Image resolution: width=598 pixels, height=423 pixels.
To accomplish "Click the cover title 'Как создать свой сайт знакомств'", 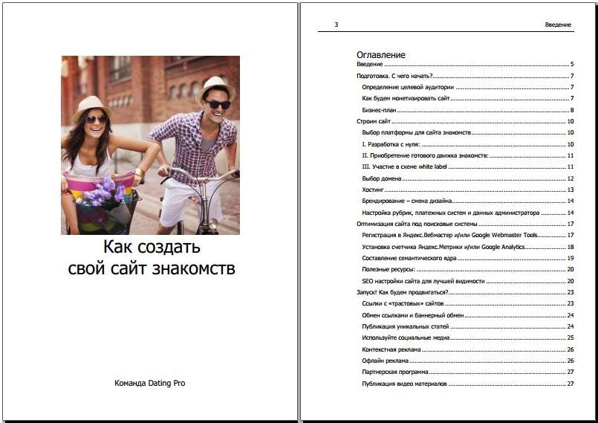I will (x=151, y=257).
